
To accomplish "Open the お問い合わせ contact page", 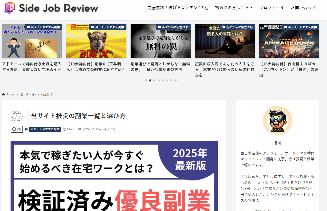I will [x=303, y=8].
